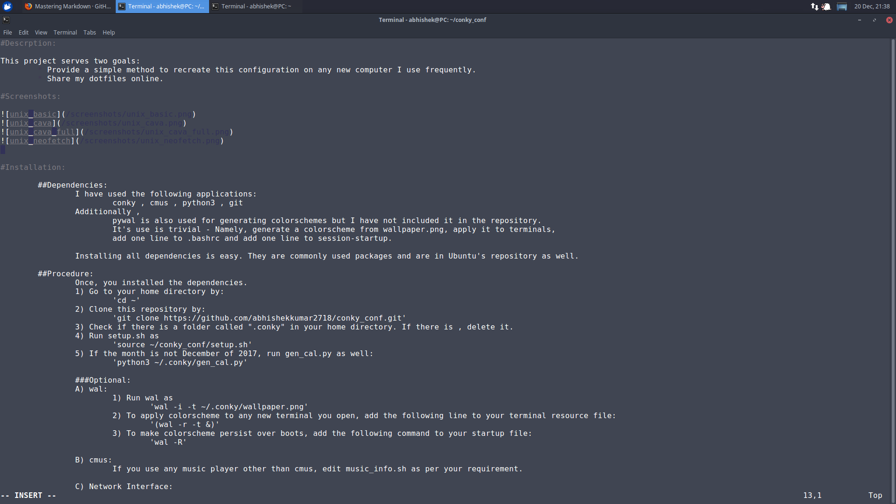Click the unix_basic image link text
The width and height of the screenshot is (896, 504).
click(x=33, y=114)
